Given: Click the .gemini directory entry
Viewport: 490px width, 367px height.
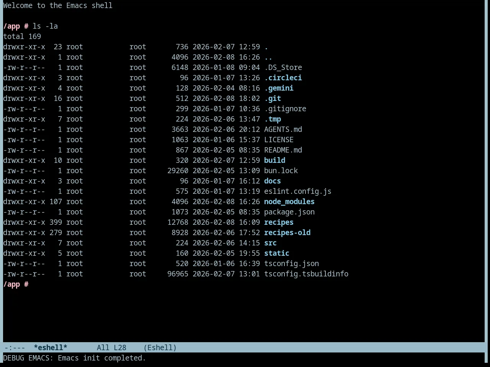Looking at the screenshot, I should pyautogui.click(x=279, y=88).
